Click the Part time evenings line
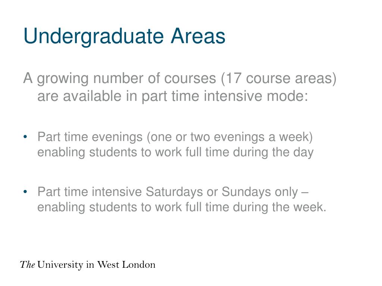The height and width of the screenshot is (286, 382). tap(175, 137)
